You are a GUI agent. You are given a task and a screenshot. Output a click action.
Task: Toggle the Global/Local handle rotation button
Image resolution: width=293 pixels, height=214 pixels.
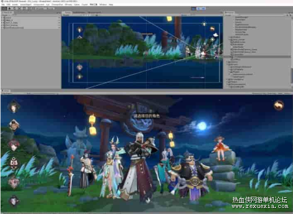(x=50, y=9)
